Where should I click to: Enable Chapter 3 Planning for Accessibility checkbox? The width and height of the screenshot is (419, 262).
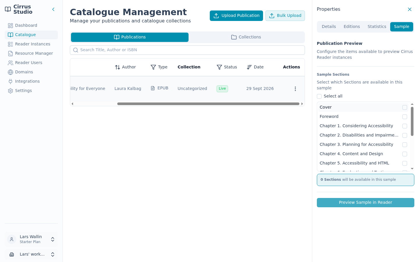point(405,145)
